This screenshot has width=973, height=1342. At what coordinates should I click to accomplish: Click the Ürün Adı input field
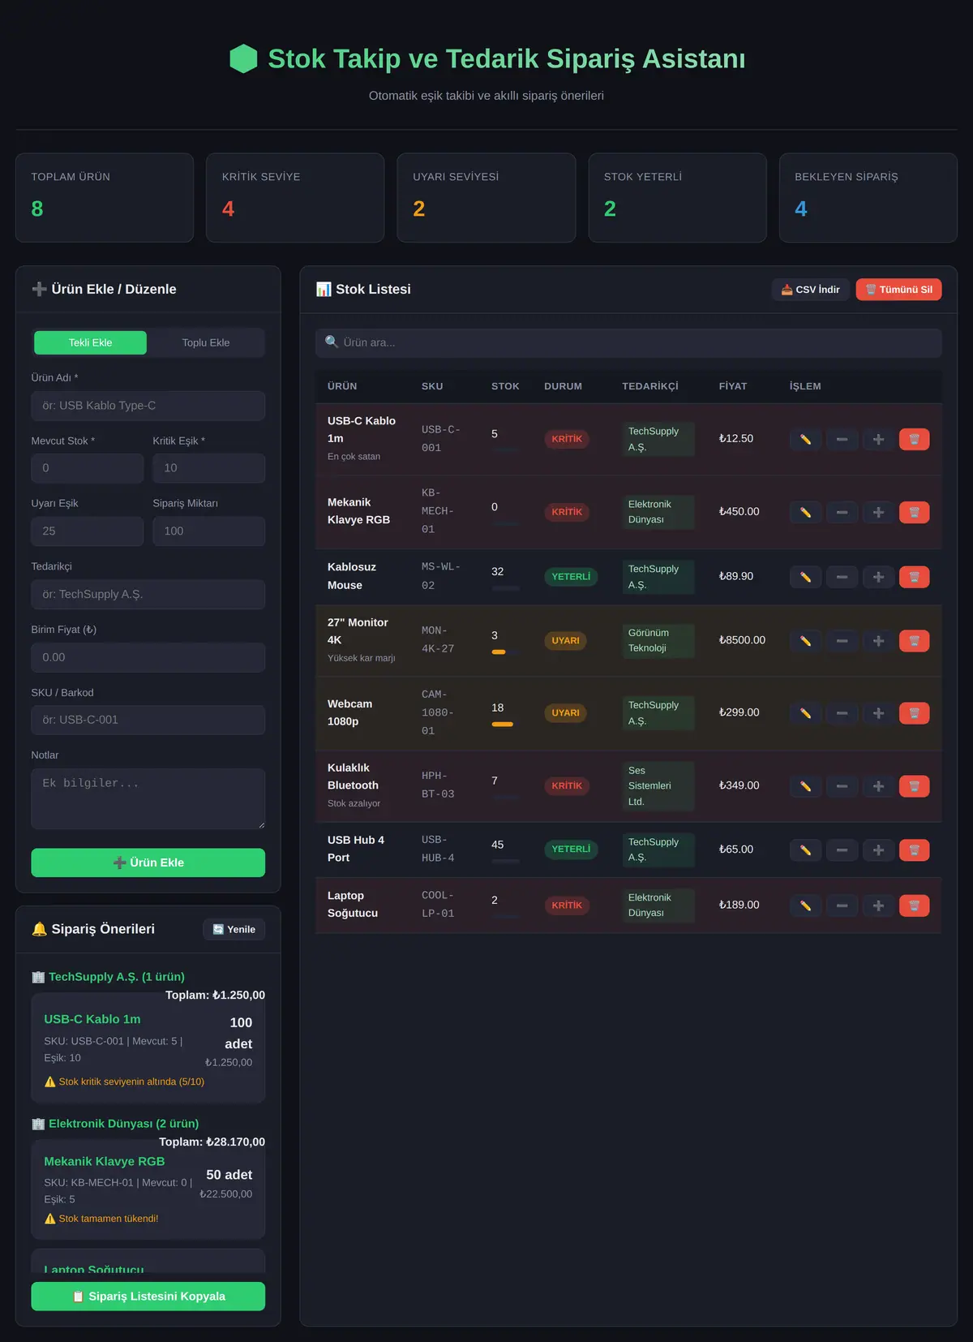[x=148, y=406]
